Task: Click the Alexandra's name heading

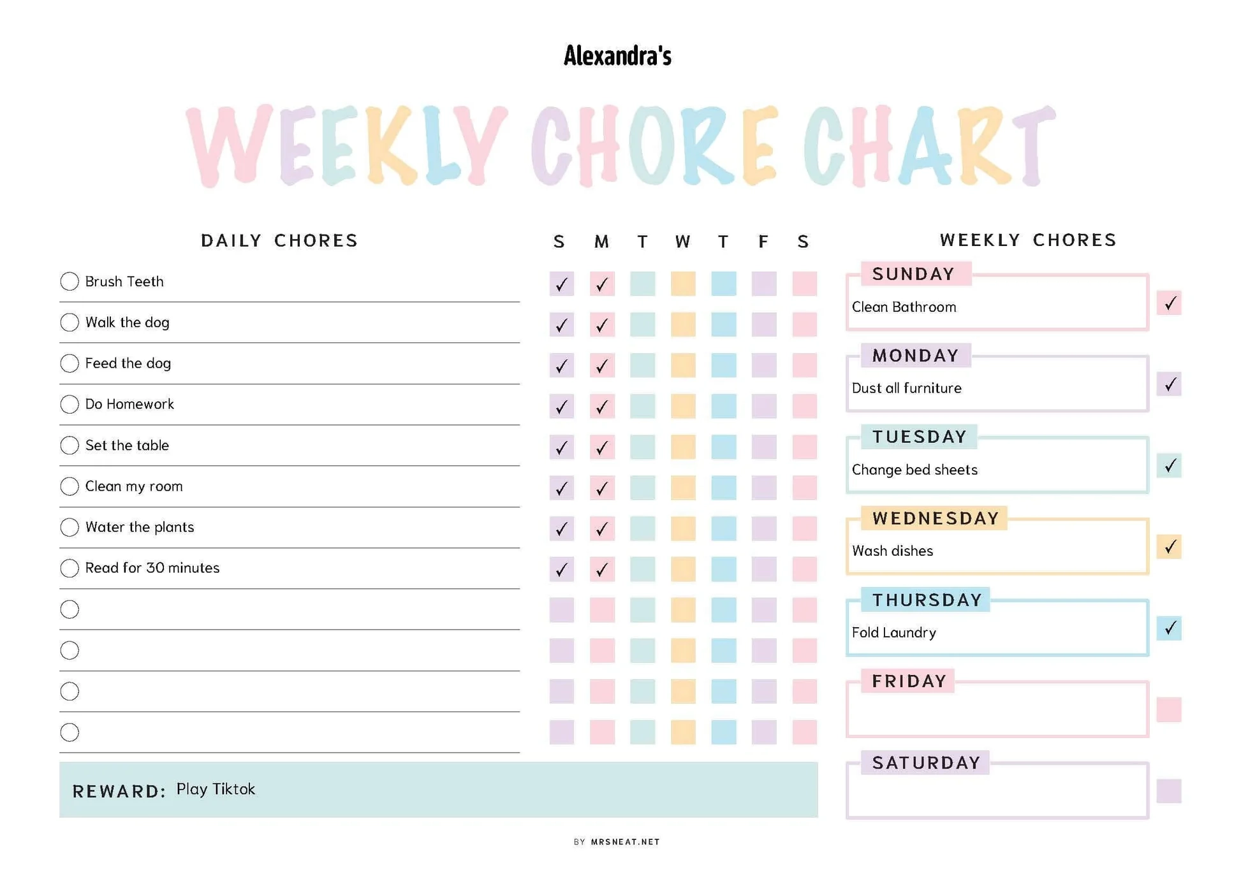Action: click(x=617, y=56)
